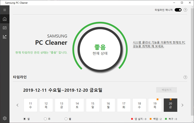This screenshot has height=123, width=194.
Task: Go to the Home sidebar icon
Action: pos(5,19)
